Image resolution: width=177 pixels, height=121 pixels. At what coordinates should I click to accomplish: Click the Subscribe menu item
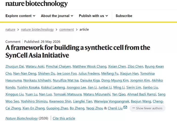[124, 16]
